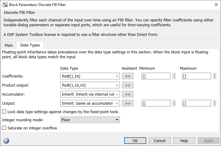Show Accumulator data type assistant
Screen dimensions: 221x146
pyautogui.click(x=127, y=94)
